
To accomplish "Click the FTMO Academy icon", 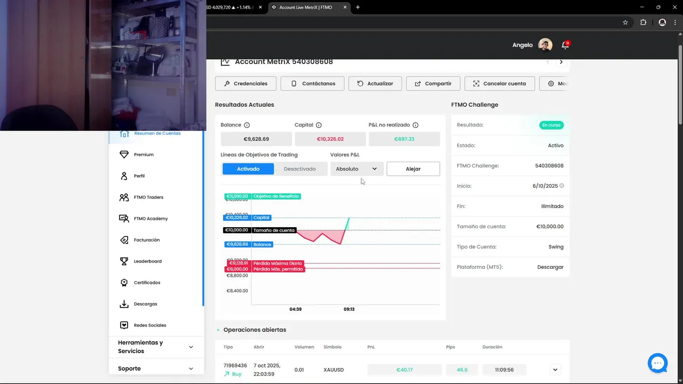I will [124, 219].
